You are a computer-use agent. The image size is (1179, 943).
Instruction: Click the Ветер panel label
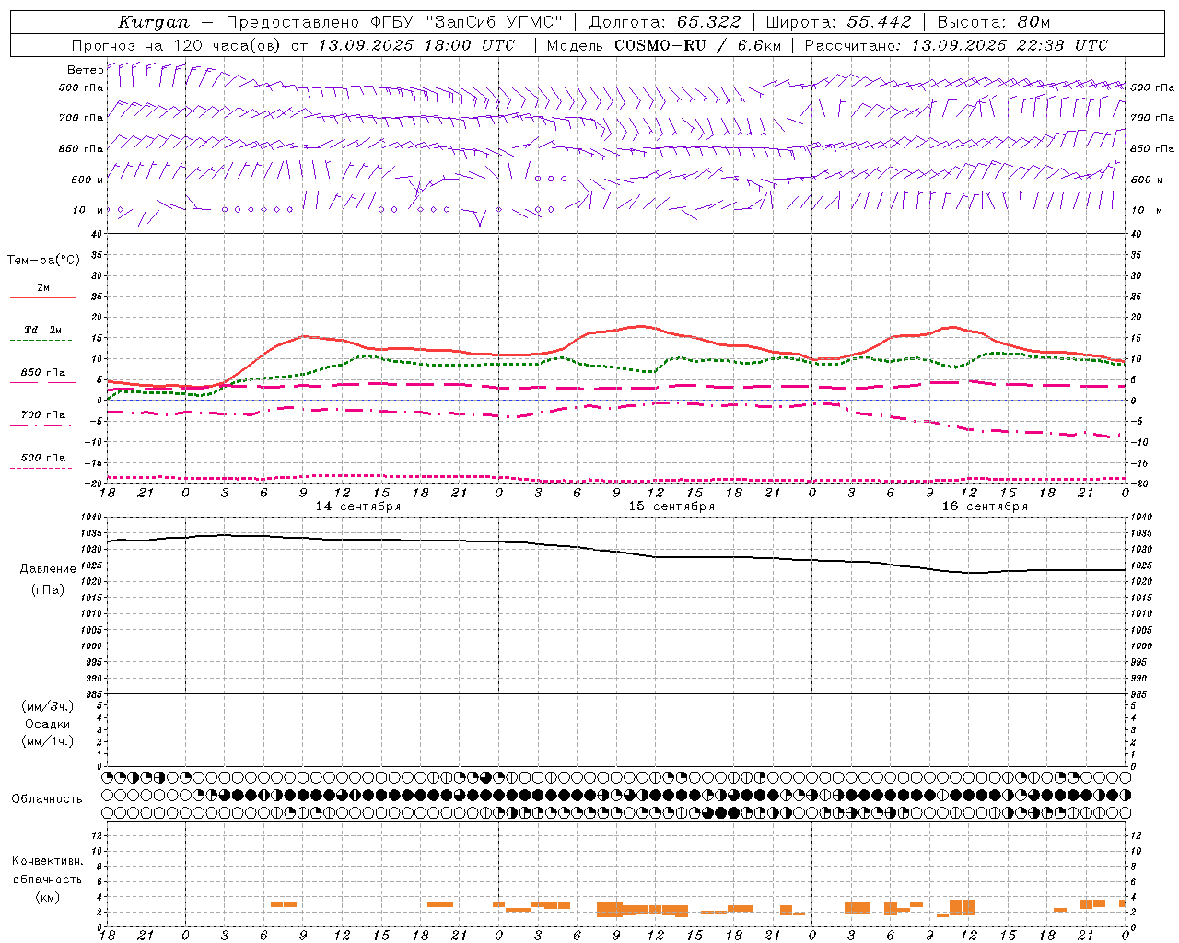[x=86, y=70]
